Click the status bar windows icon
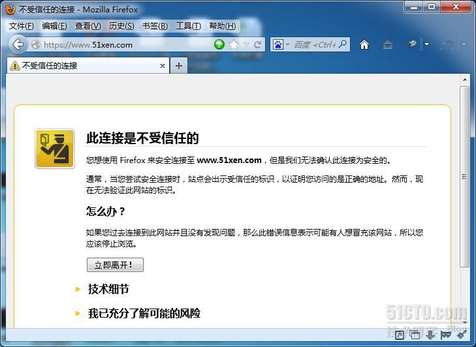 click(415, 335)
